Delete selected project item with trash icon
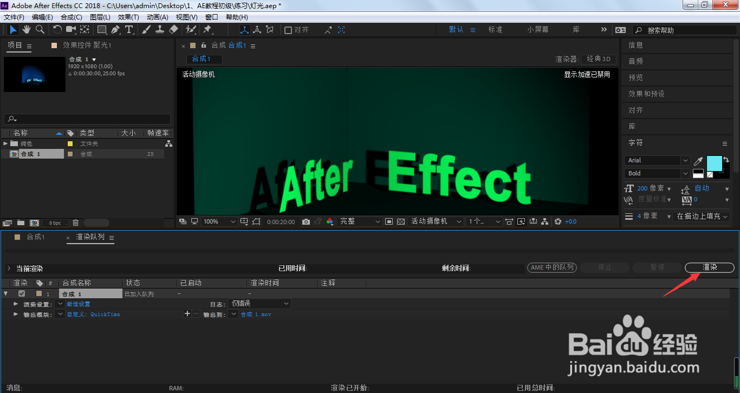Image resolution: width=740 pixels, height=393 pixels. 76,222
